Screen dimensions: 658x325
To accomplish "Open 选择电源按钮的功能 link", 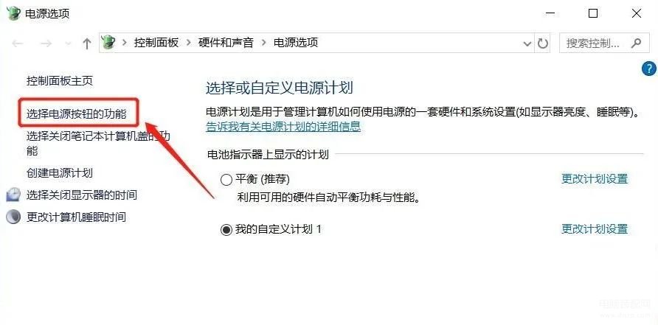I will (x=77, y=114).
